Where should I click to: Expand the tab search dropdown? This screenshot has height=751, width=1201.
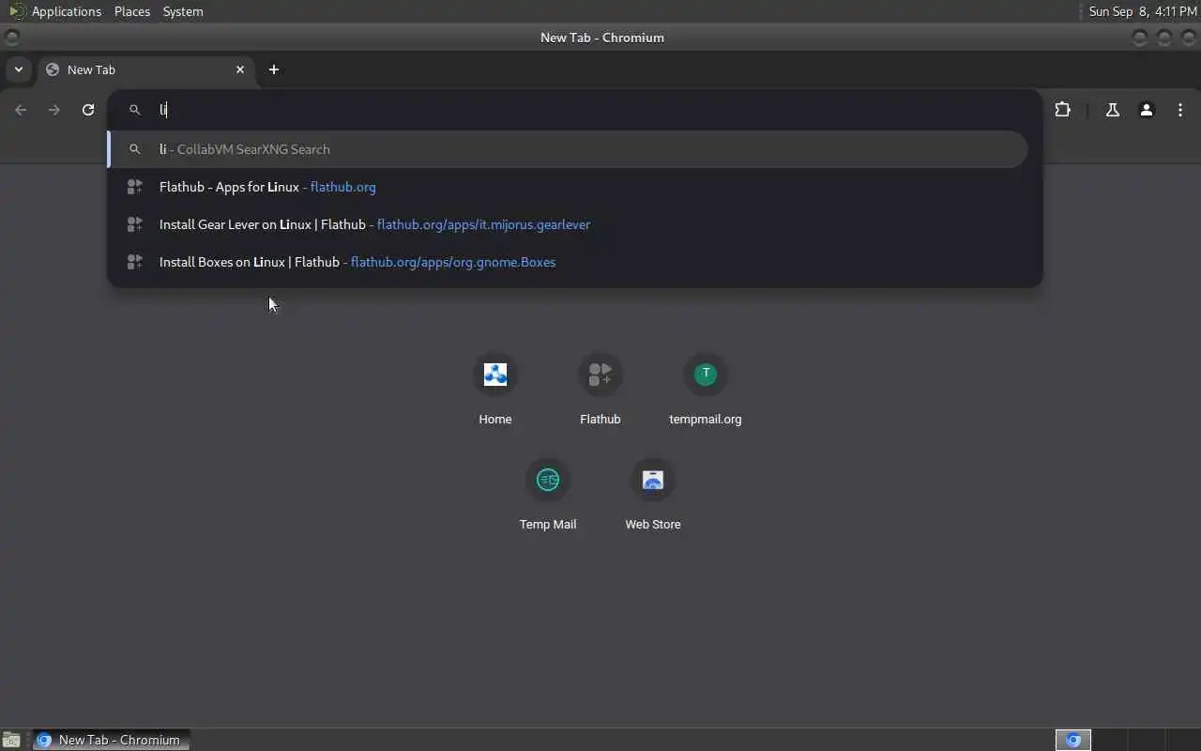click(18, 69)
